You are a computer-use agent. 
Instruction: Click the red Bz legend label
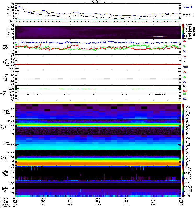tap(185, 41)
